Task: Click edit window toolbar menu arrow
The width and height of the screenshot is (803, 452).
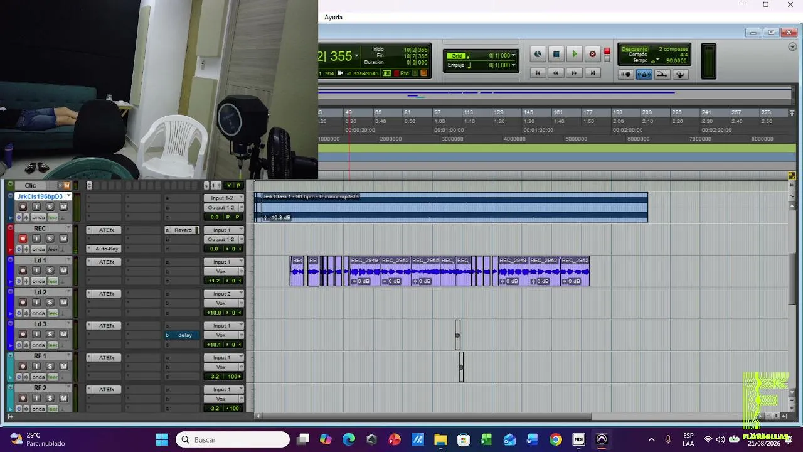Action: [x=792, y=47]
